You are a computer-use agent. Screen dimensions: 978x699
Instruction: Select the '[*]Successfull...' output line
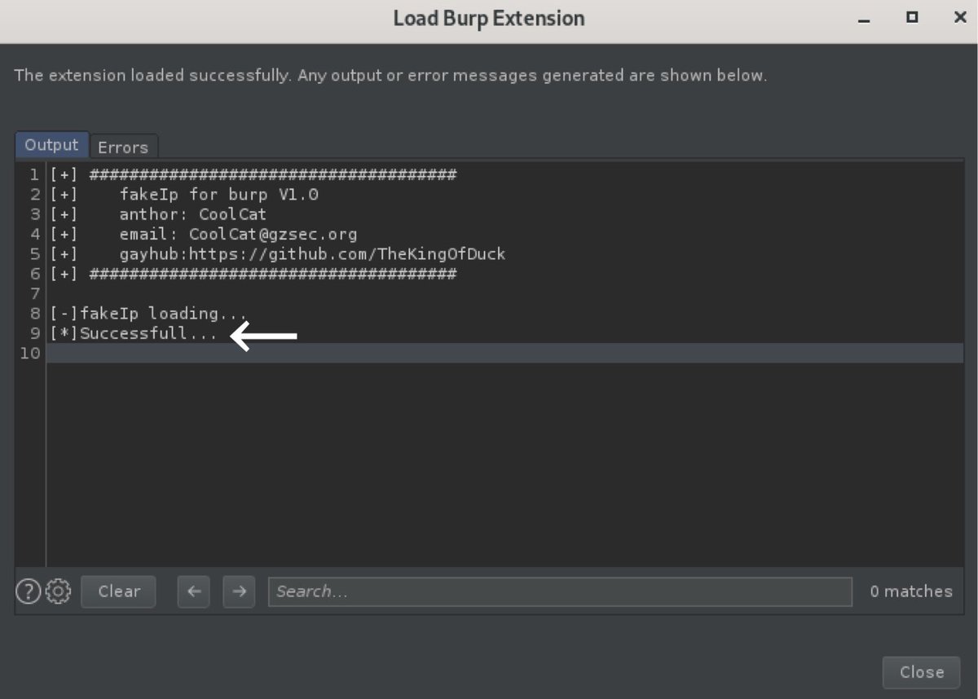(134, 333)
